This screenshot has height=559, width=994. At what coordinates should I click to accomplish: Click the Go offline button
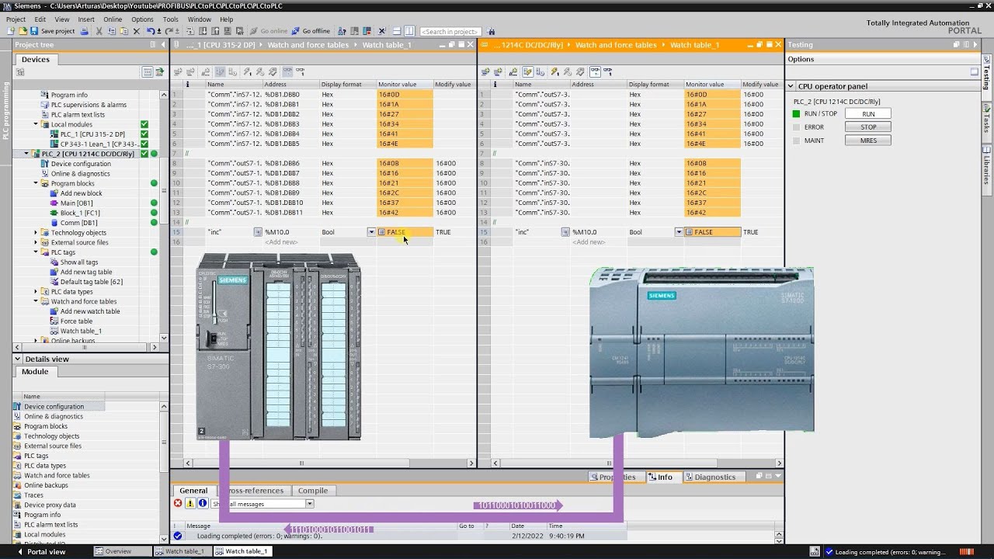click(311, 31)
